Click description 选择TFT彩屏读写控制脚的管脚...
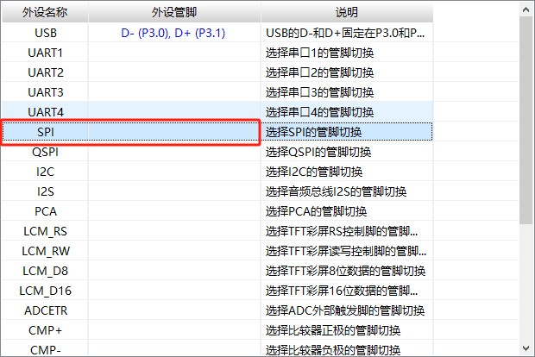This screenshot has height=357, width=535. tap(346, 251)
